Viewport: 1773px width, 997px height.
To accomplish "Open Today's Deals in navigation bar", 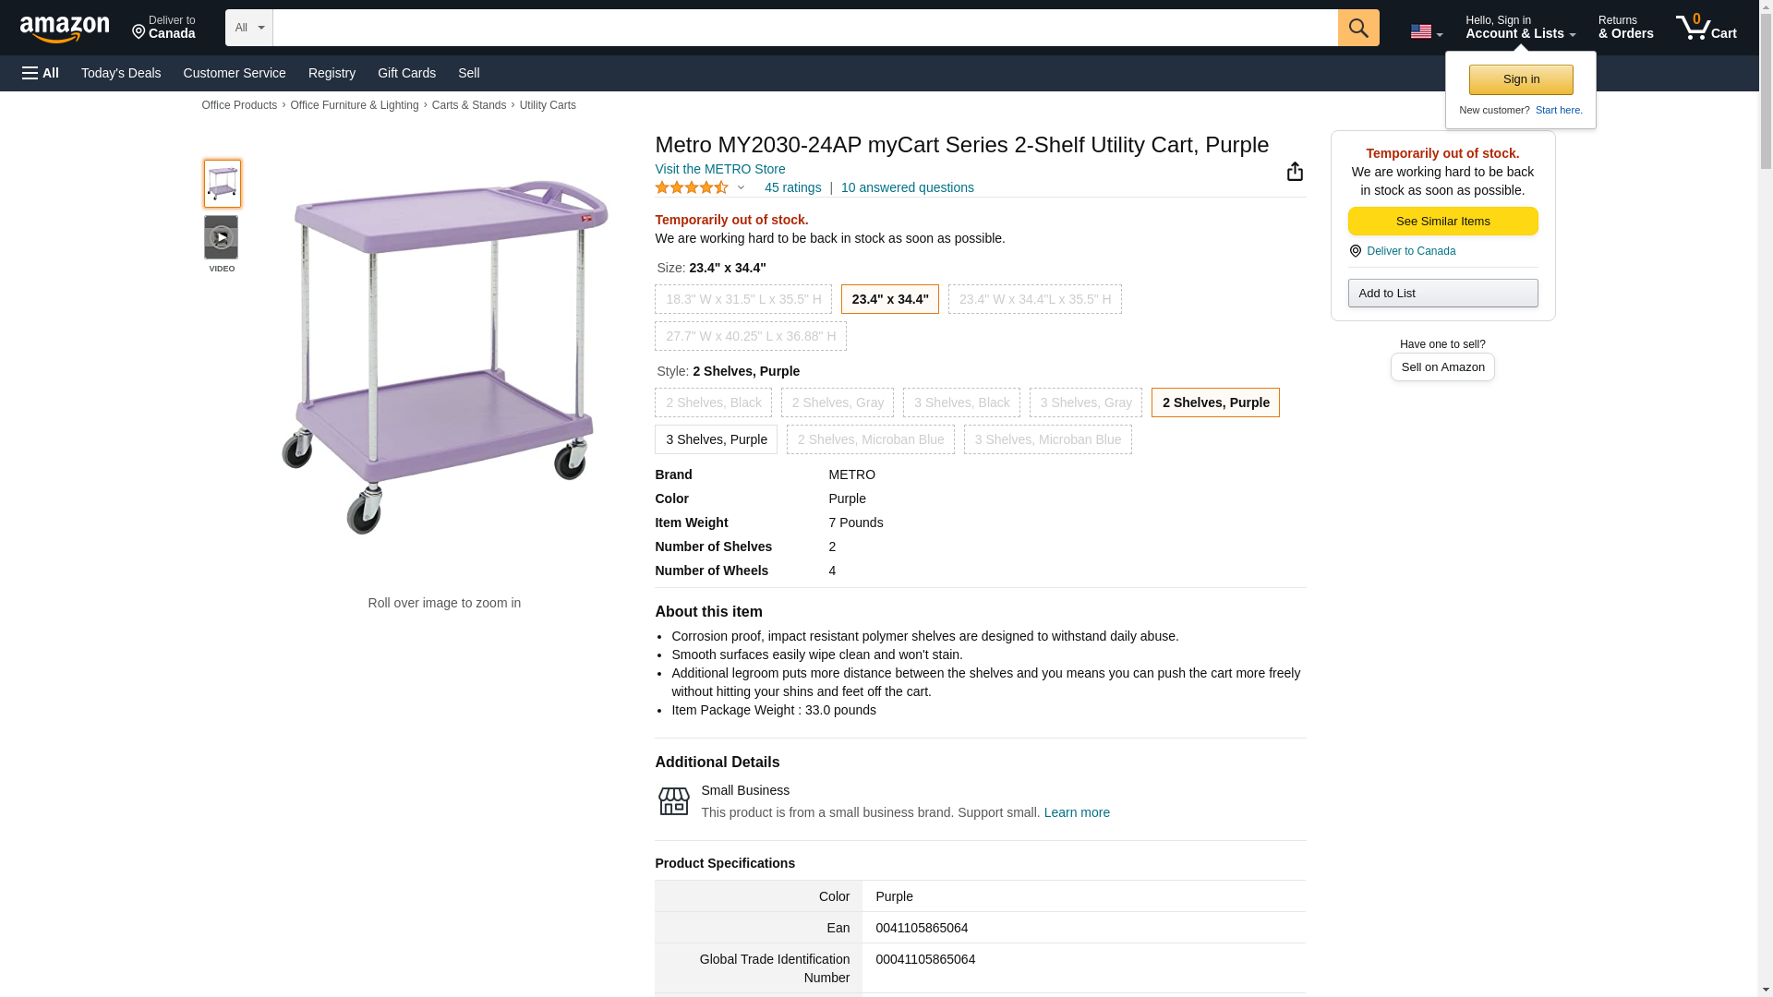I will 121,73.
